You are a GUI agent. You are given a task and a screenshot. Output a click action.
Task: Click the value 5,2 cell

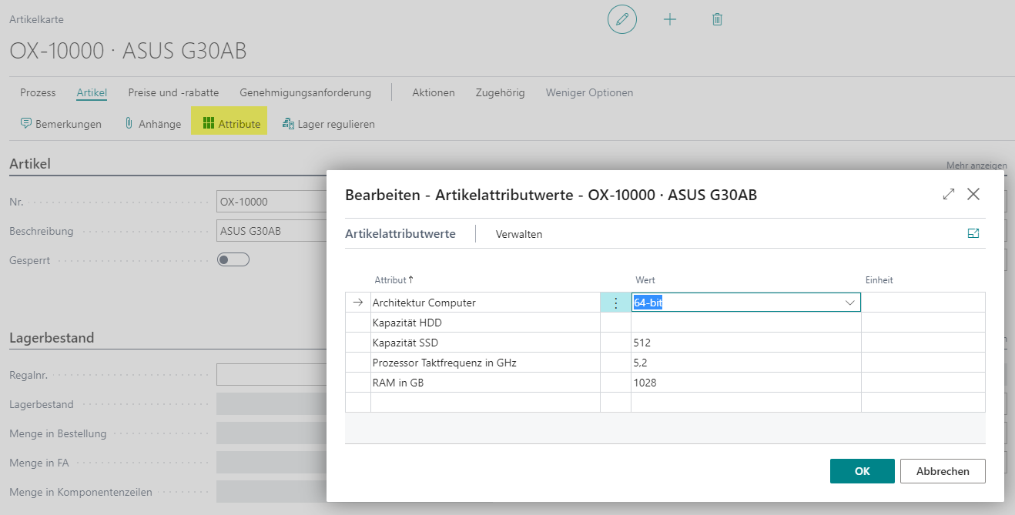(746, 363)
